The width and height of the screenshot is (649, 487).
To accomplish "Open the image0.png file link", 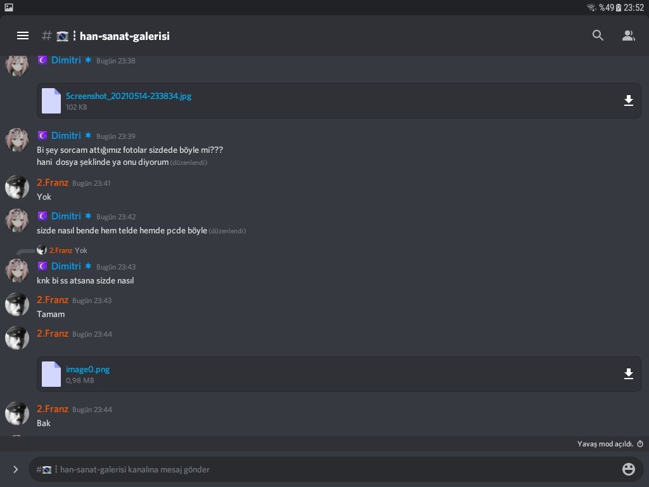I will click(87, 369).
